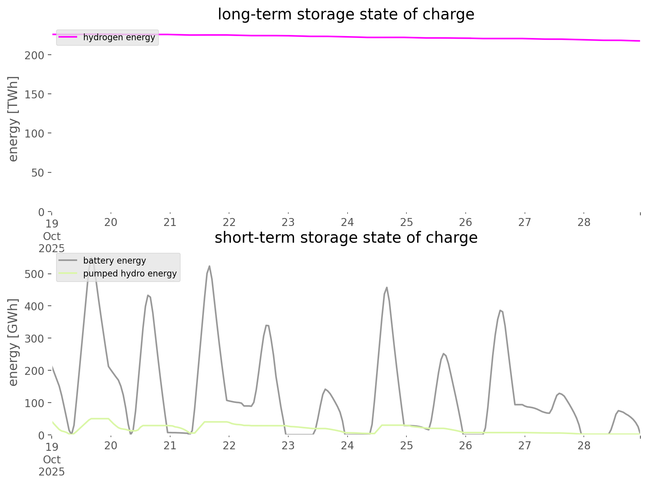
Task: Click the 200 tick on the TWh axis
Action: click(x=34, y=55)
